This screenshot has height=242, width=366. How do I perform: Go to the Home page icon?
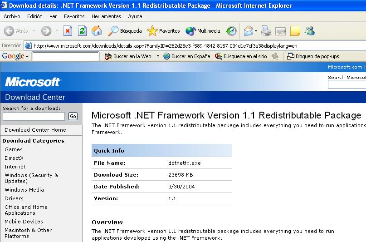pyautogui.click(x=97, y=31)
